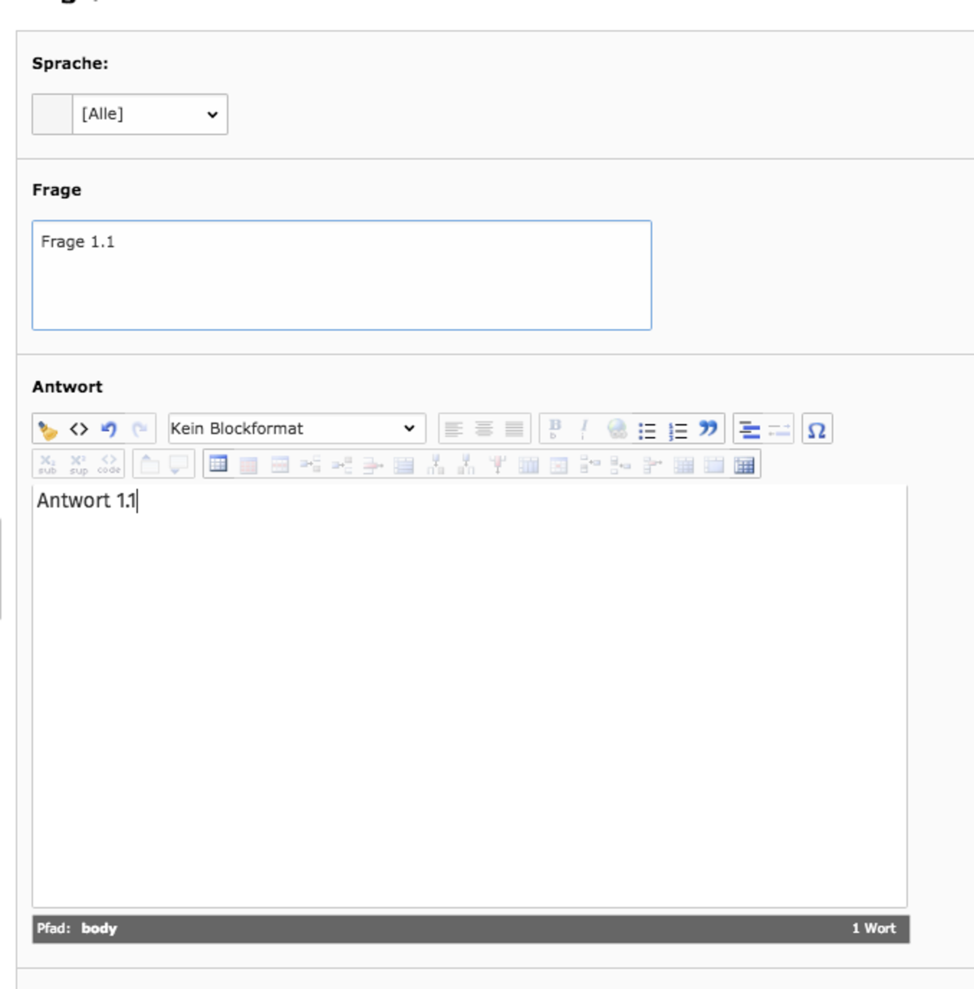Insert a bulleted list
This screenshot has height=989, width=974.
click(647, 430)
